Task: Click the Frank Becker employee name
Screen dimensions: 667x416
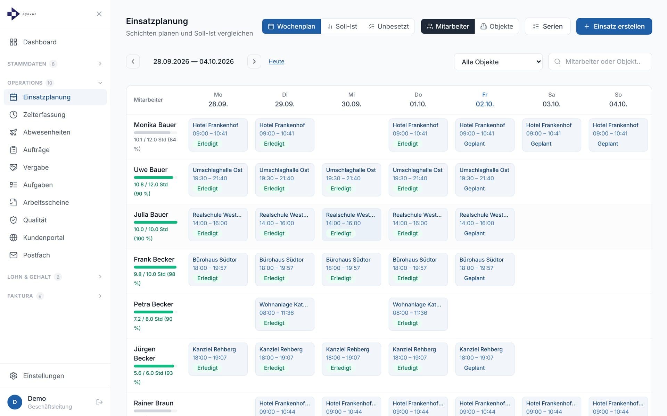Action: [154, 259]
